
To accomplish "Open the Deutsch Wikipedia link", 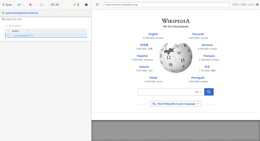I will (207, 45).
